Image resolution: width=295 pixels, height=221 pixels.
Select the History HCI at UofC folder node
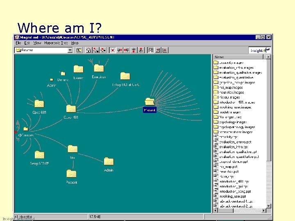coord(125,79)
